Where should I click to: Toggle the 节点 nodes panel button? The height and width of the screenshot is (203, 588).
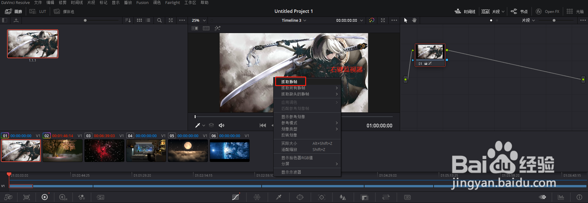(519, 11)
